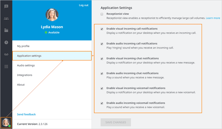Open the chat messages icon in sidebar

click(x=6, y=6)
